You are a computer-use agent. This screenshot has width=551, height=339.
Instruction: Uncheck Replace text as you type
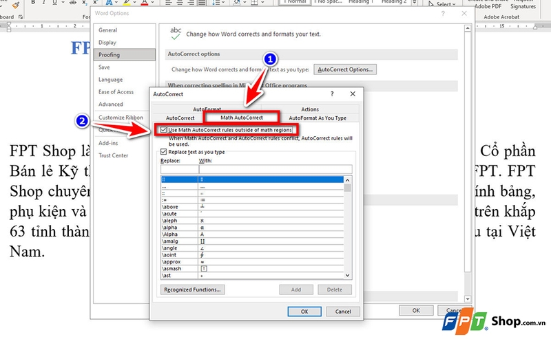coord(163,152)
